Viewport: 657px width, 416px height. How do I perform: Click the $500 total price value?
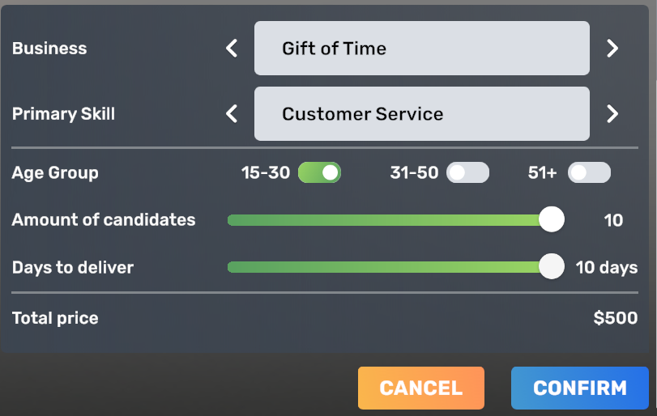[x=615, y=318]
